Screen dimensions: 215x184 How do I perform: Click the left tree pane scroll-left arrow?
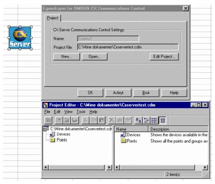click(x=46, y=167)
